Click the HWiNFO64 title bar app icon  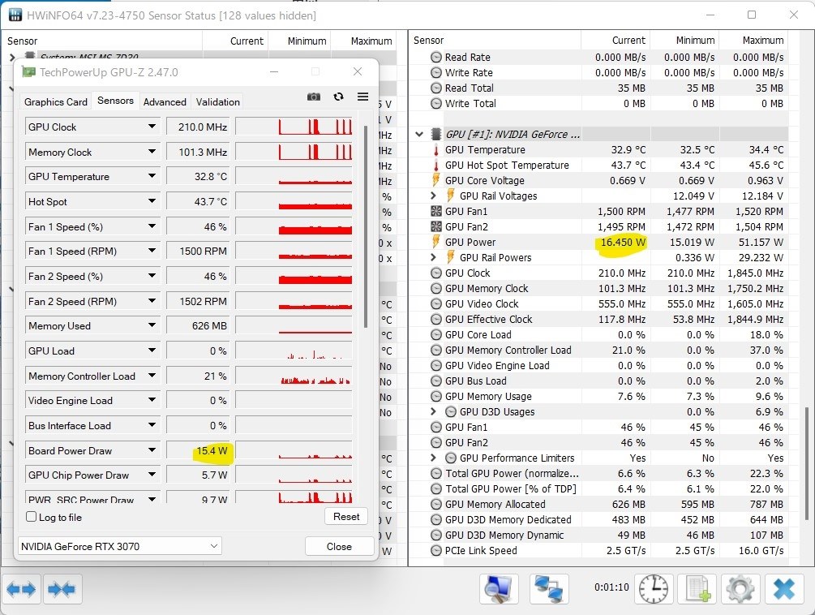tap(15, 15)
